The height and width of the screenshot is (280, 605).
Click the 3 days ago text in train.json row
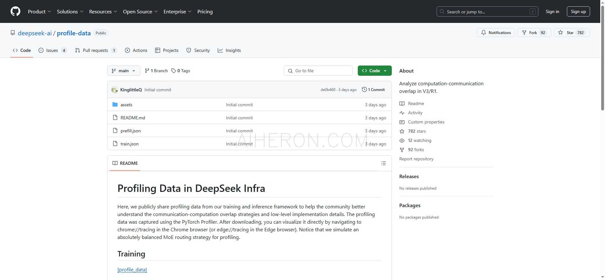[376, 144]
